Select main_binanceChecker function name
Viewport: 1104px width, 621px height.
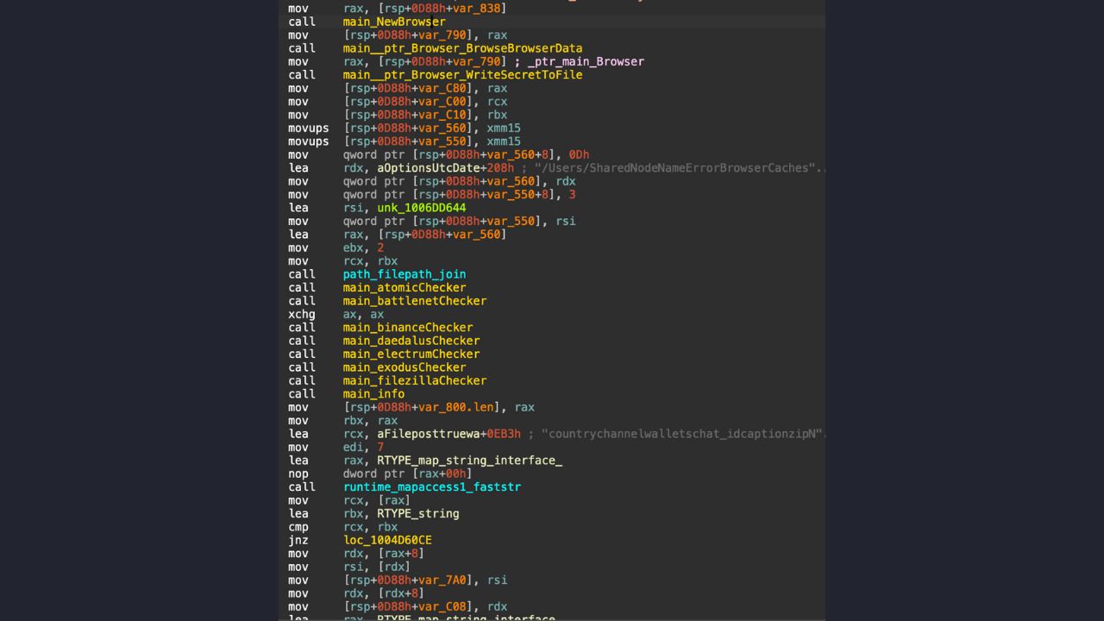(407, 328)
